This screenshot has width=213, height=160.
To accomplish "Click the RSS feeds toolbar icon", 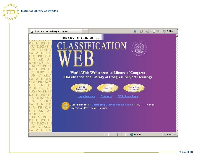I will click(x=141, y=31).
